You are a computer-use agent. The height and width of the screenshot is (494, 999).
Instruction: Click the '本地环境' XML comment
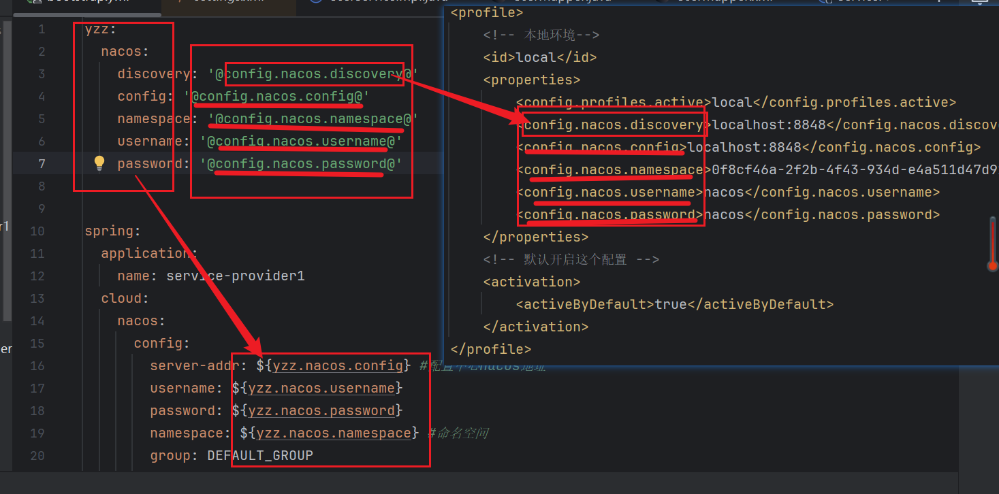click(x=541, y=35)
